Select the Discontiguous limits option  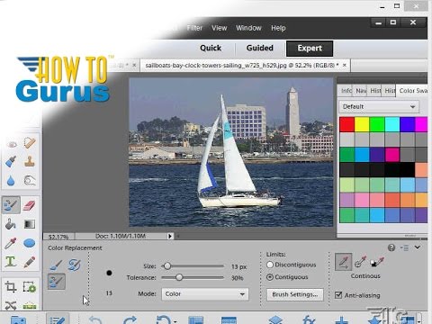(292, 265)
